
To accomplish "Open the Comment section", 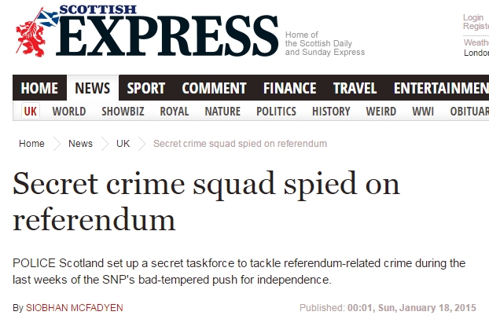I will (x=215, y=88).
